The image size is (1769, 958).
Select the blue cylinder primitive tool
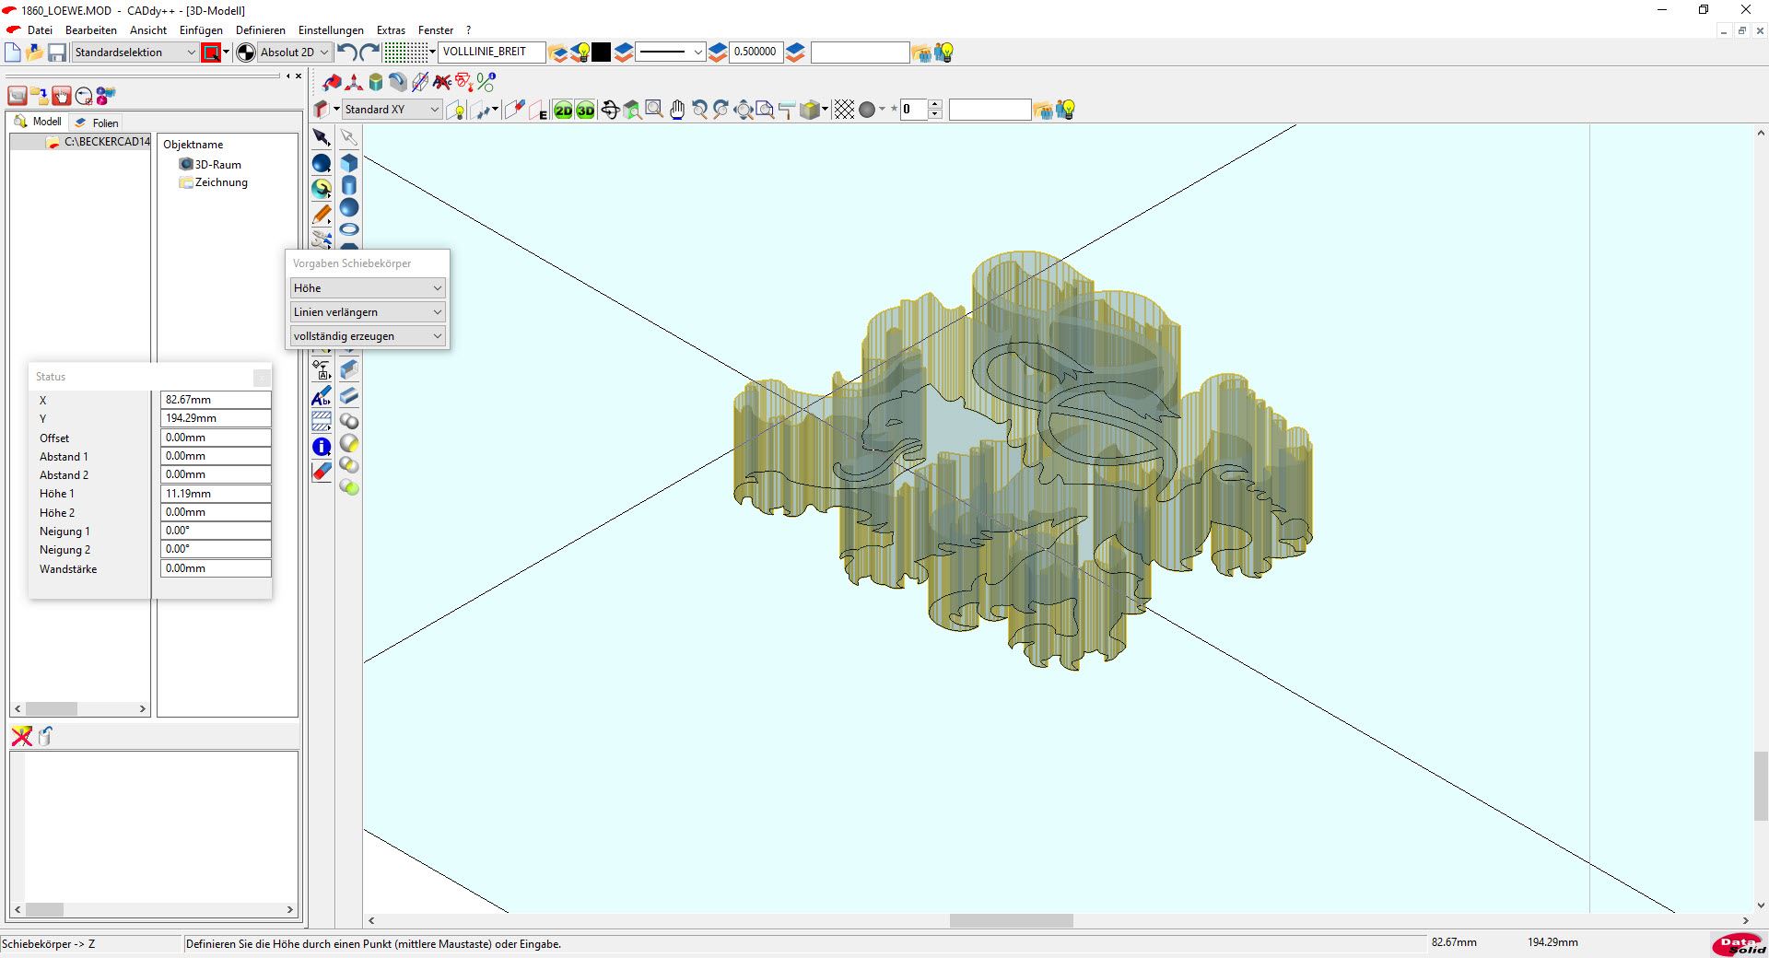point(349,185)
